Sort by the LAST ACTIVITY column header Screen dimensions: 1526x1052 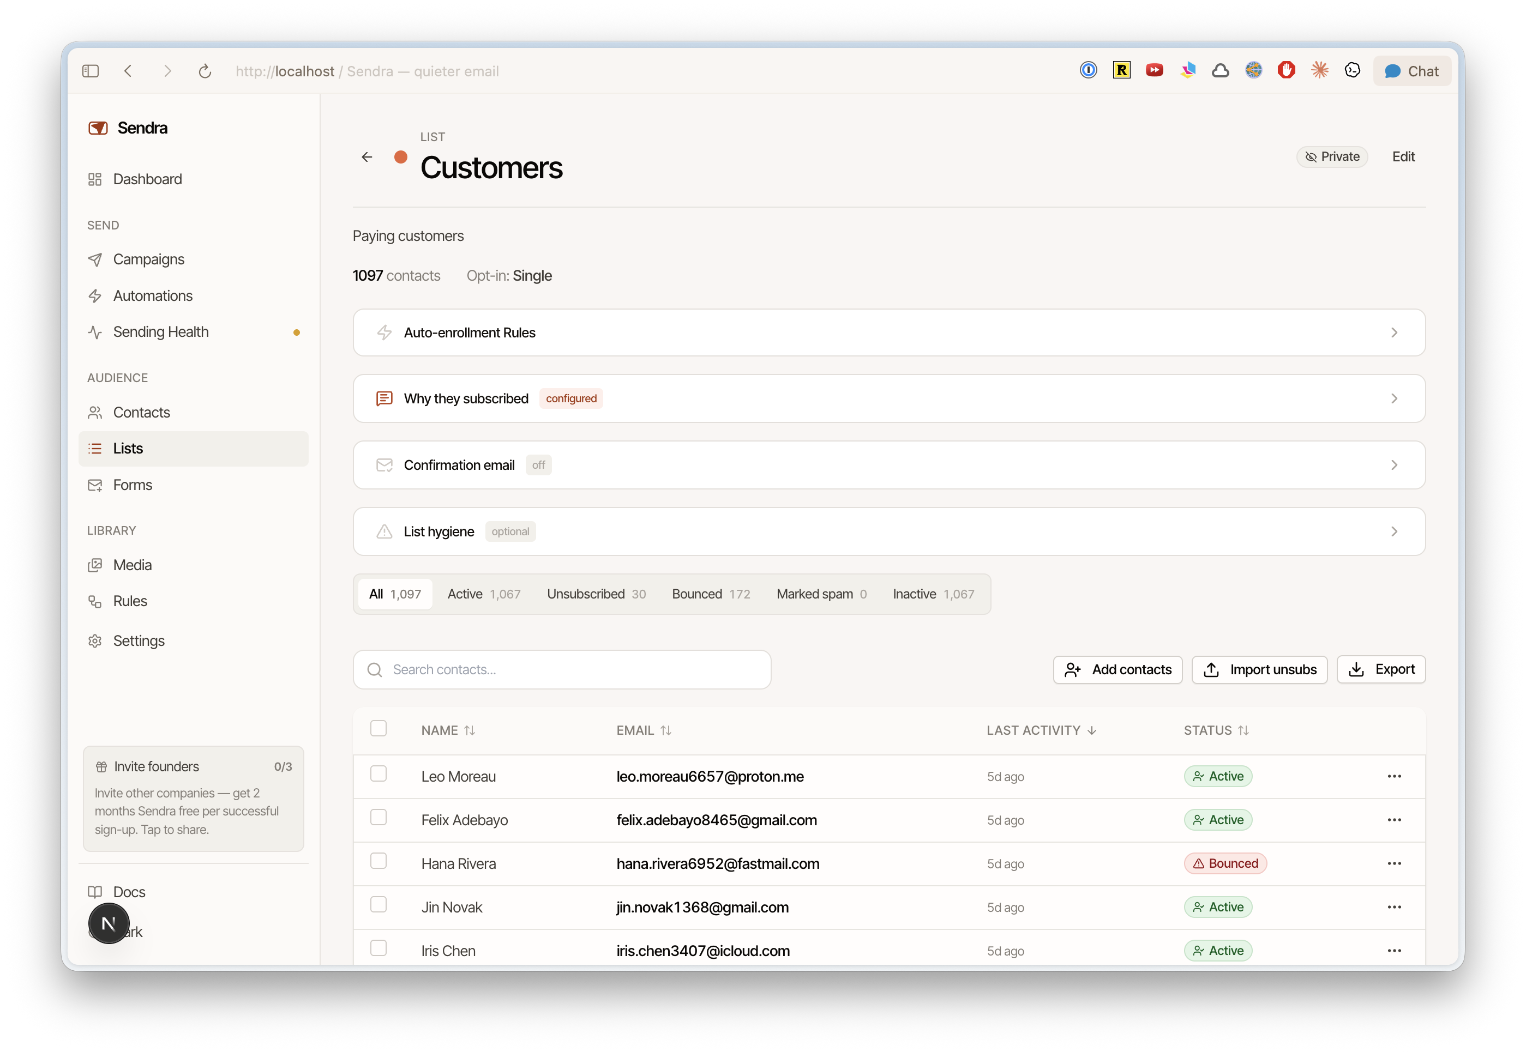tap(1041, 731)
